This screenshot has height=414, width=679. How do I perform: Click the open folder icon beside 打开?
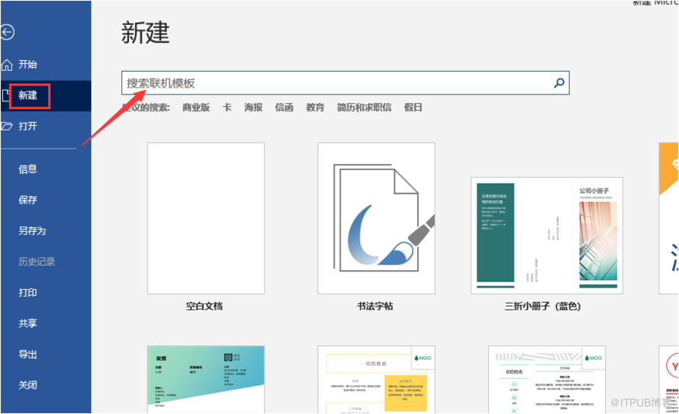(x=8, y=126)
